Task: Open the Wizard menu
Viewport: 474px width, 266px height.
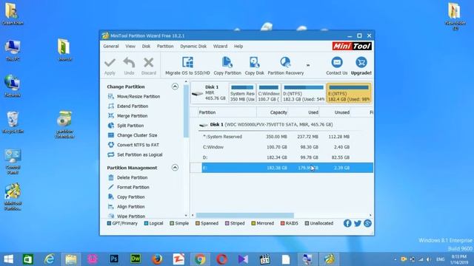Action: pyautogui.click(x=220, y=47)
